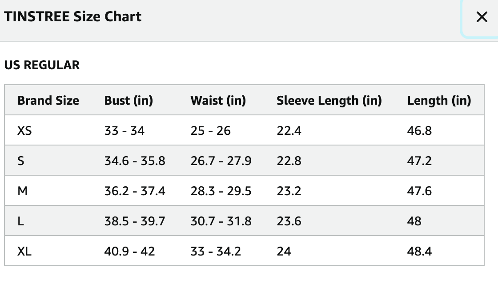Select the Length (in) column header
498x291 pixels.
(x=438, y=101)
